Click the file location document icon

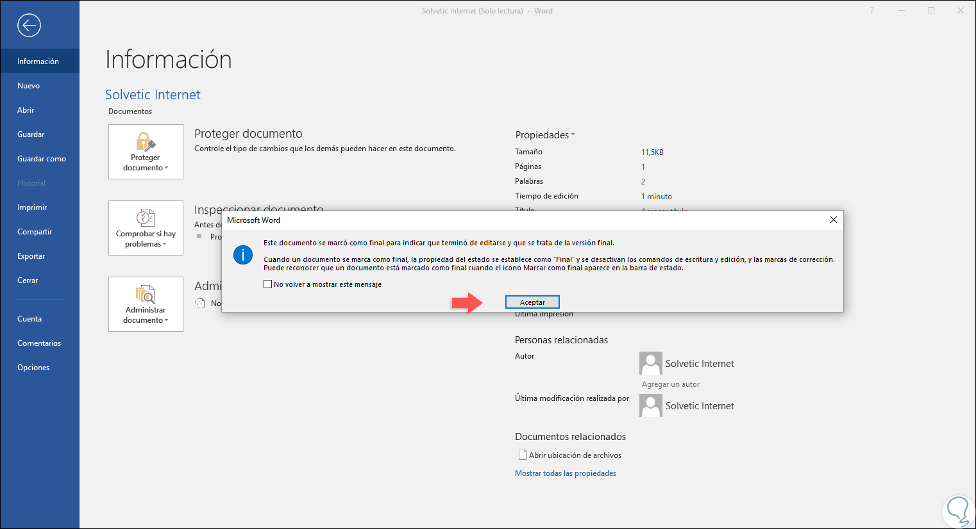[x=522, y=455]
